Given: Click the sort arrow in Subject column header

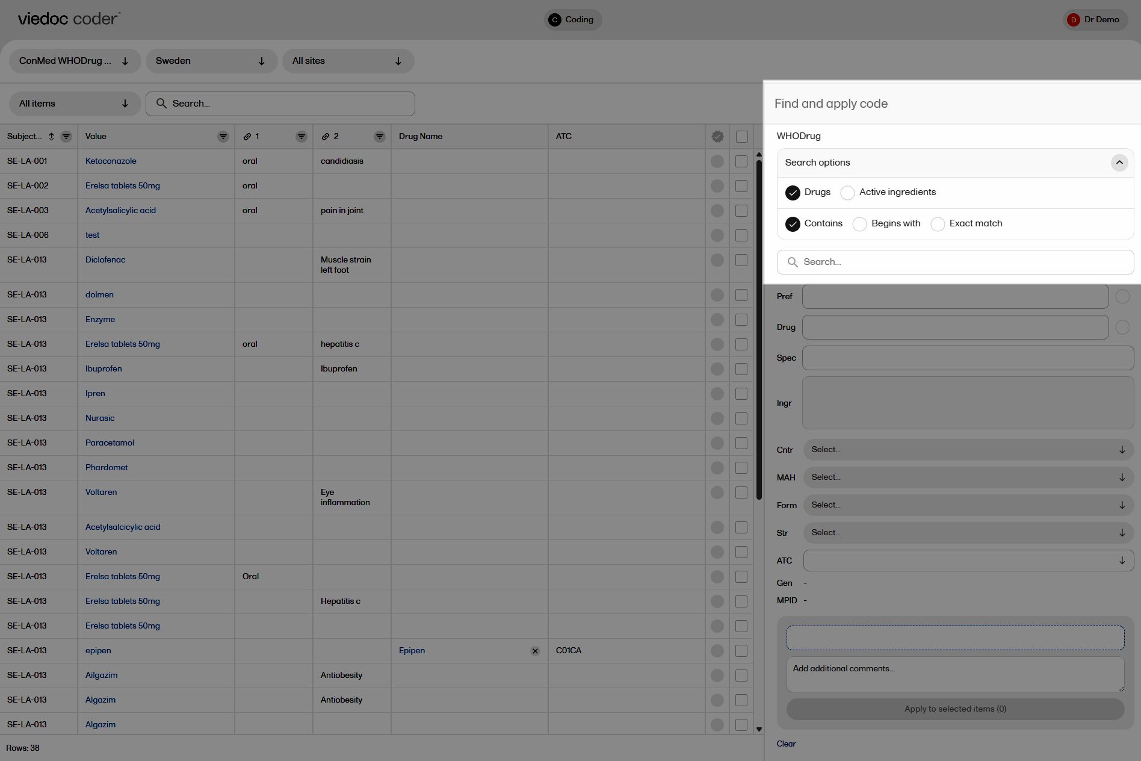Looking at the screenshot, I should 52,137.
